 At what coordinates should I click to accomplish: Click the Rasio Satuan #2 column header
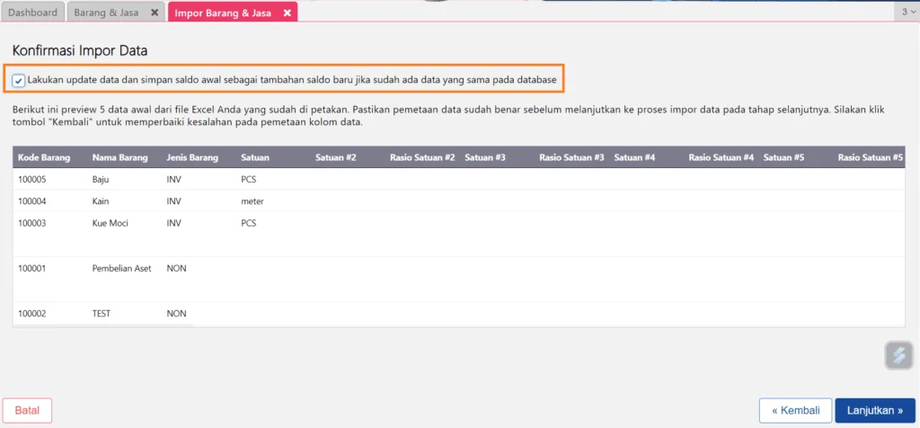point(422,157)
